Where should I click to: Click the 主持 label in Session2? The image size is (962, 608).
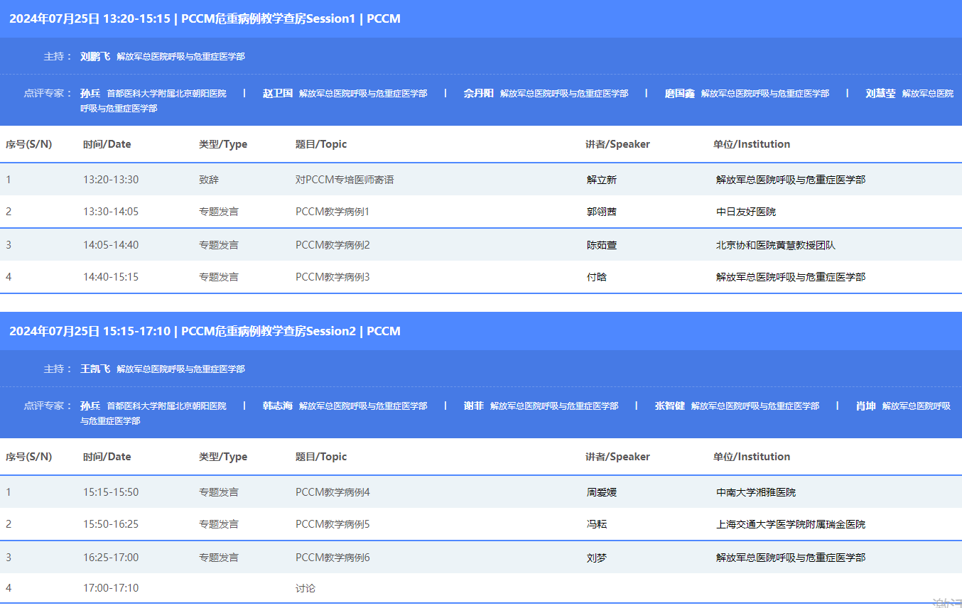[x=58, y=369]
